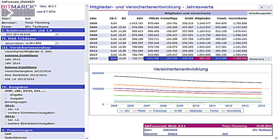Click the left panel scrollbar up arrow

click(x=87, y=6)
